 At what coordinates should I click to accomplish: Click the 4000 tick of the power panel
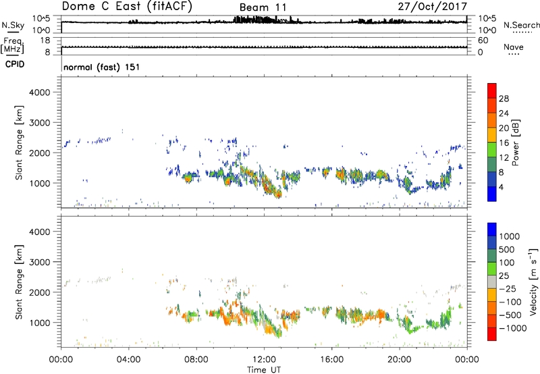pyautogui.click(x=40, y=92)
